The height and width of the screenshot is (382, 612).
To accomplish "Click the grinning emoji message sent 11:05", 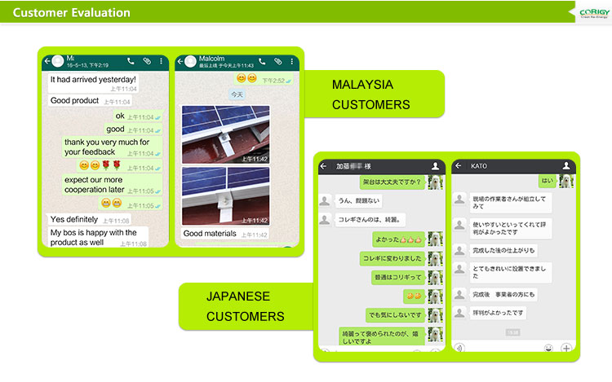I will pos(131,204).
